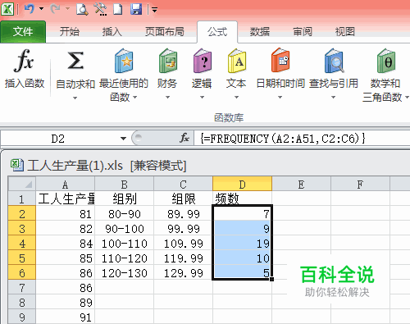The height and width of the screenshot is (324, 410).
Task: Open the undo history dropdown arrow
Action: pos(41,9)
